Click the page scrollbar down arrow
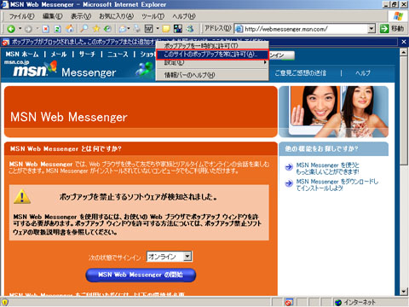Screen dimensions: 409x307 (x=404, y=292)
